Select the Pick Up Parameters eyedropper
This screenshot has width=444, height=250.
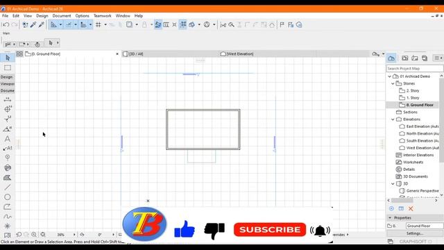click(x=33, y=25)
